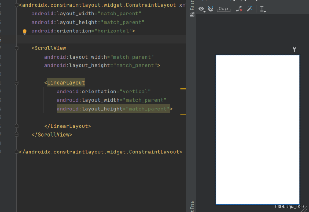This screenshot has width=309, height=212.
Task: Click the Clear All Constraints icon
Action: click(x=239, y=9)
